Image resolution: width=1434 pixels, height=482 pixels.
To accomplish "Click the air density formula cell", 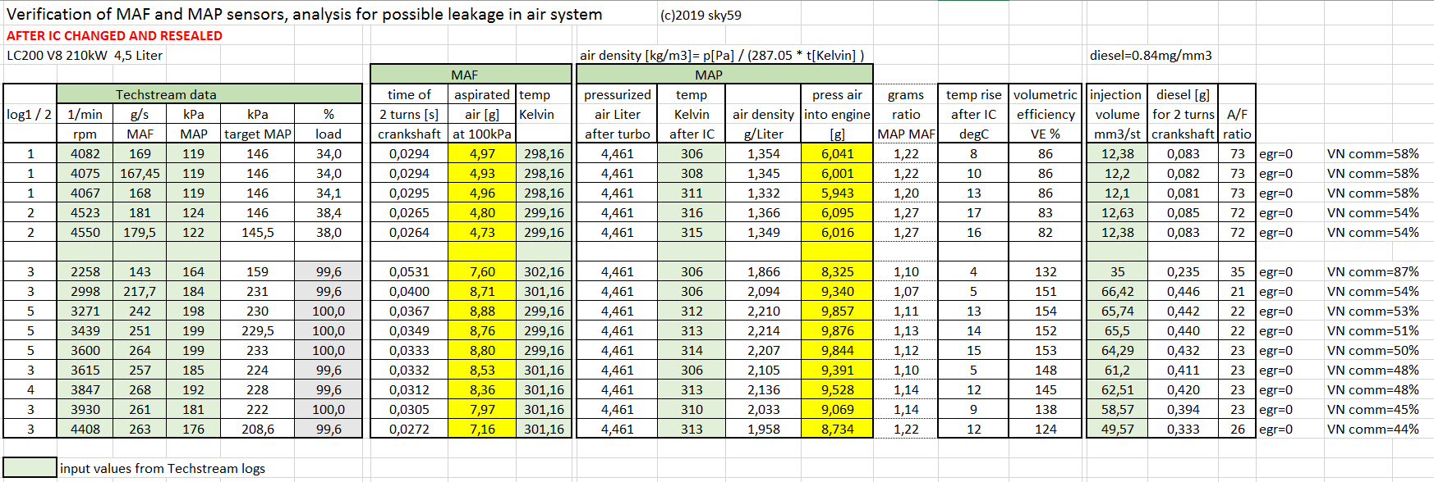I will [722, 55].
